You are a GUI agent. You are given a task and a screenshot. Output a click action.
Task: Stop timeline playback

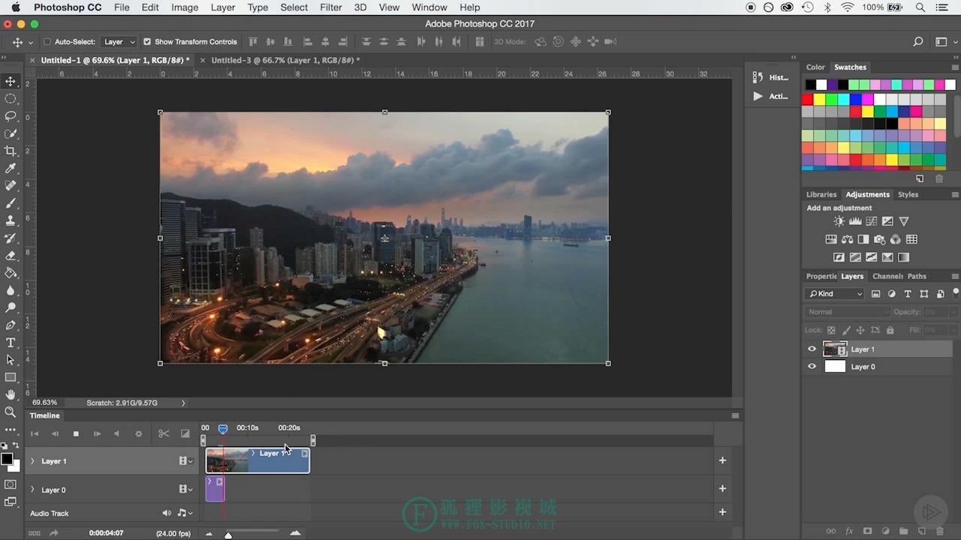(x=76, y=433)
